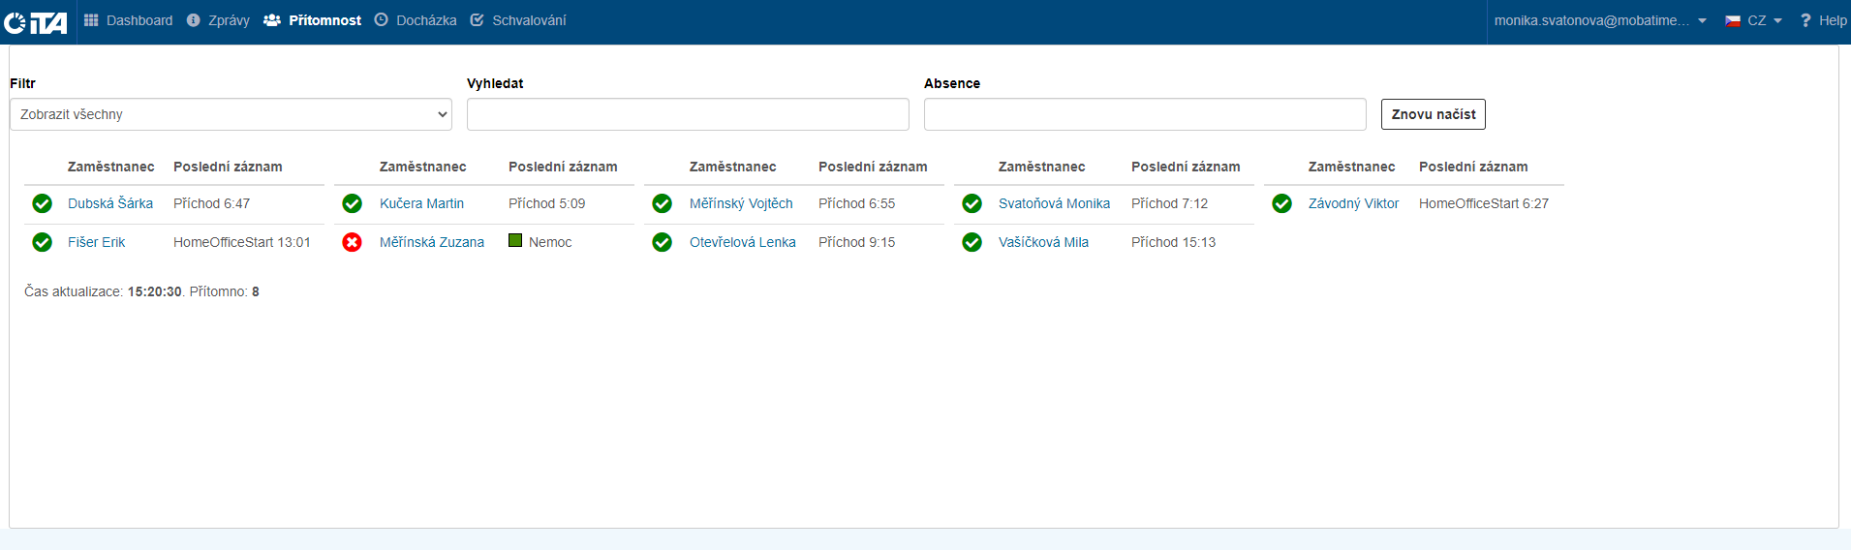1851x550 pixels.
Task: Click into the Absence input field
Action: [1145, 114]
